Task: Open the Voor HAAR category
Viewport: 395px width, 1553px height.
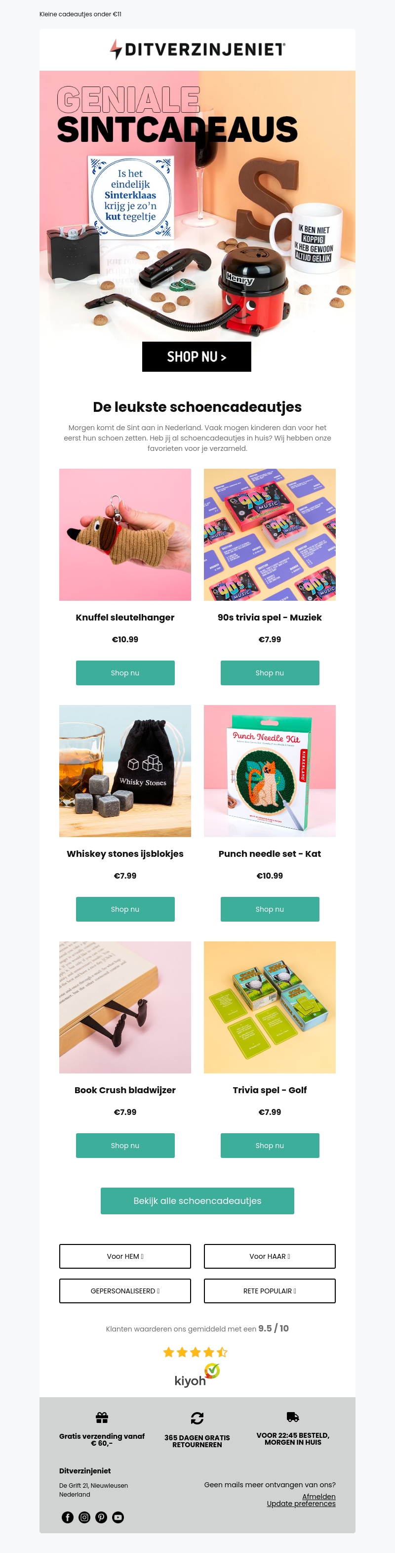Action: (x=270, y=1256)
